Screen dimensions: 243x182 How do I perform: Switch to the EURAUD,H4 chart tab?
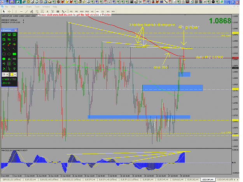tap(178, 180)
